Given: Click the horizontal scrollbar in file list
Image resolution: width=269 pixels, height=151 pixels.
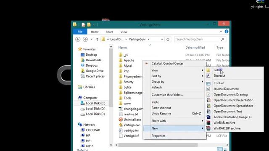Looking at the screenshot, I should [x=158, y=145].
